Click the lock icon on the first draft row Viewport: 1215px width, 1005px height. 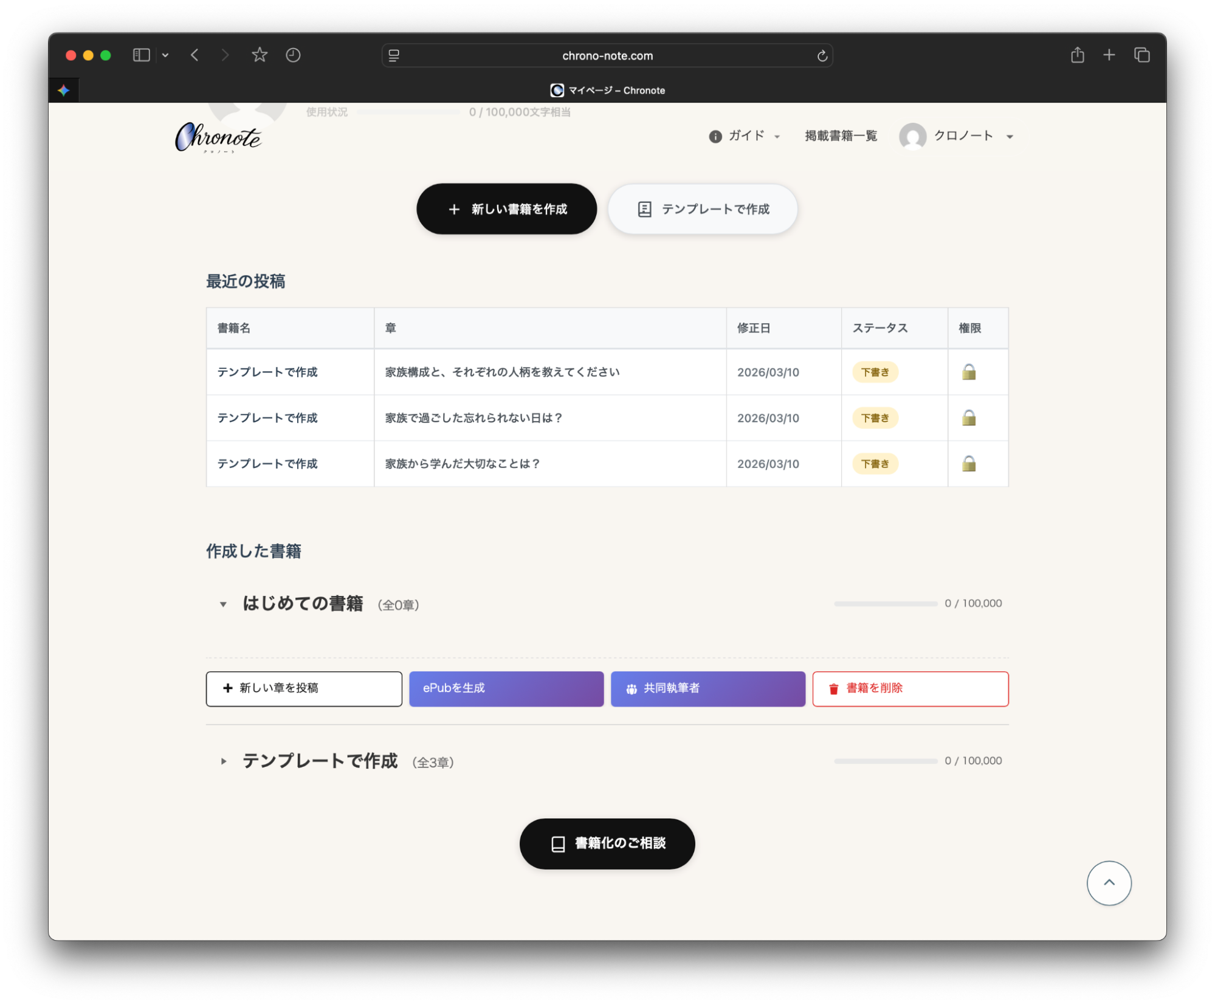[969, 372]
